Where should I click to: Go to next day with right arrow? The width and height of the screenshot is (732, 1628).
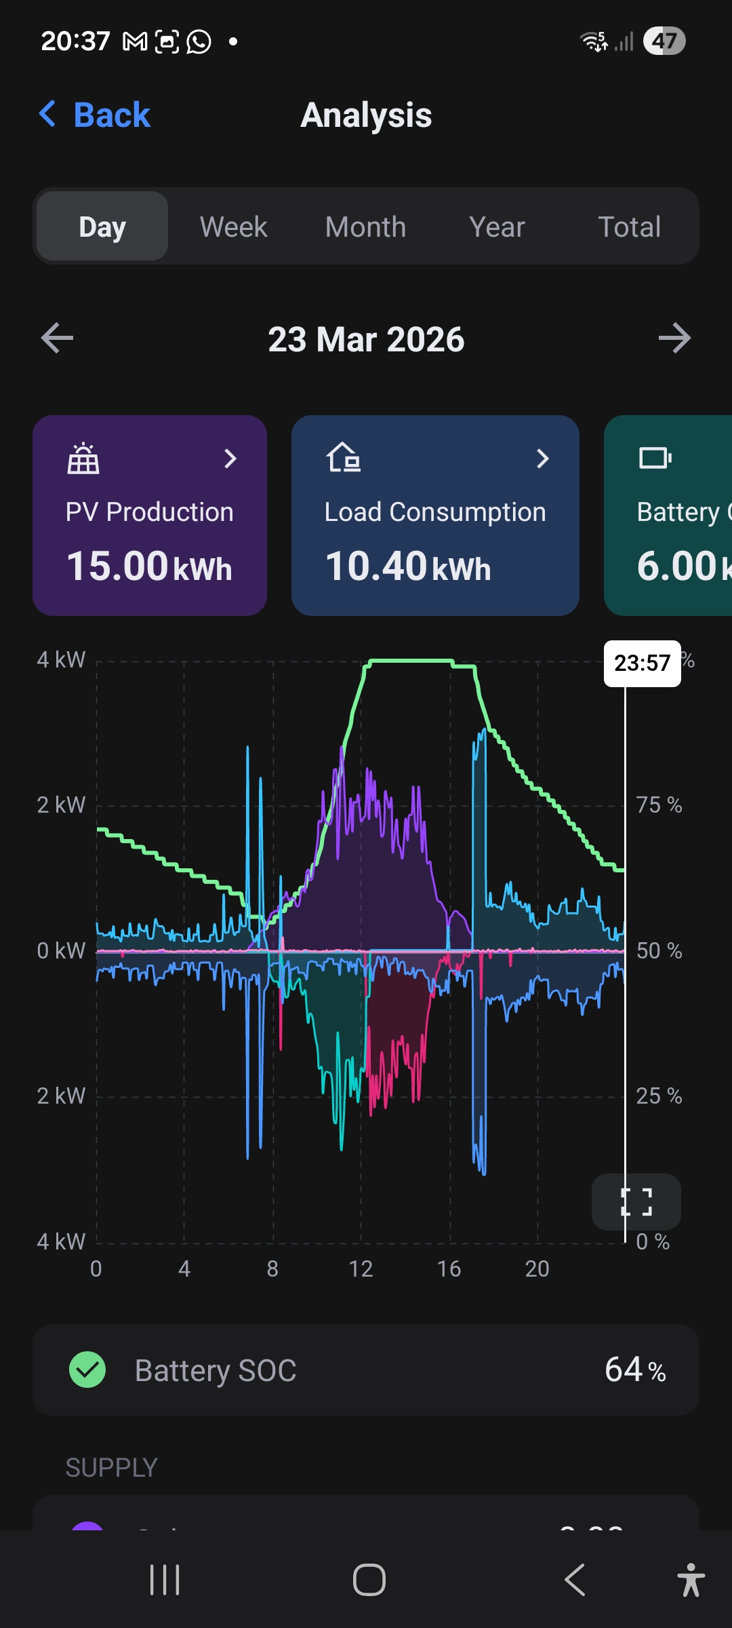click(x=674, y=338)
